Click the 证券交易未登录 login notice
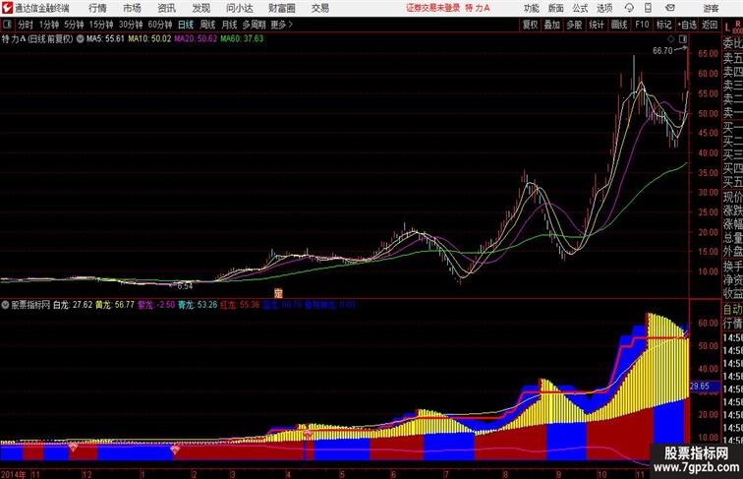Screen dimensions: 743x479 tap(433, 8)
